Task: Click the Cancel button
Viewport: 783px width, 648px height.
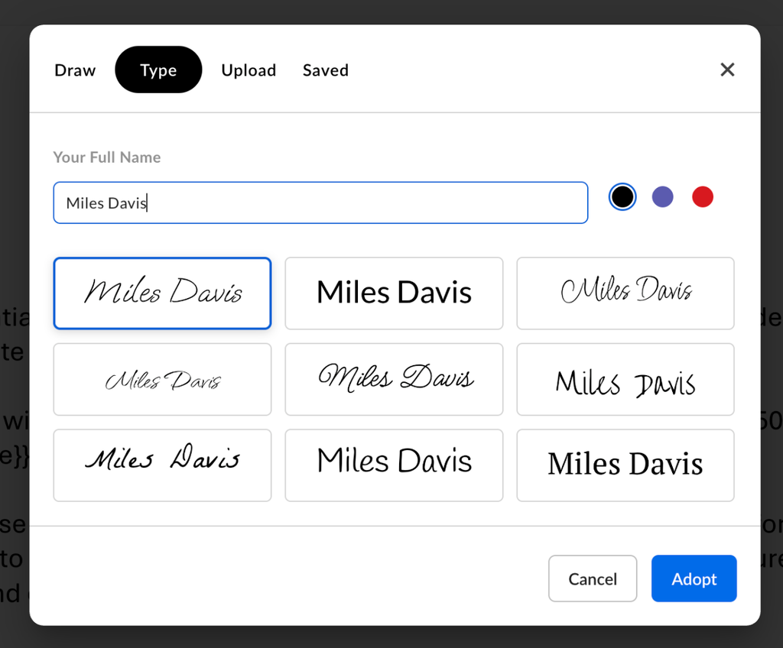Action: (593, 578)
